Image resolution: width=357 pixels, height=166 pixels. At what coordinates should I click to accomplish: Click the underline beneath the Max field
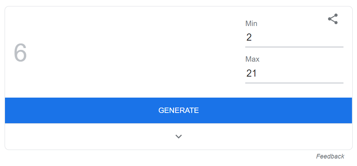pyautogui.click(x=294, y=83)
